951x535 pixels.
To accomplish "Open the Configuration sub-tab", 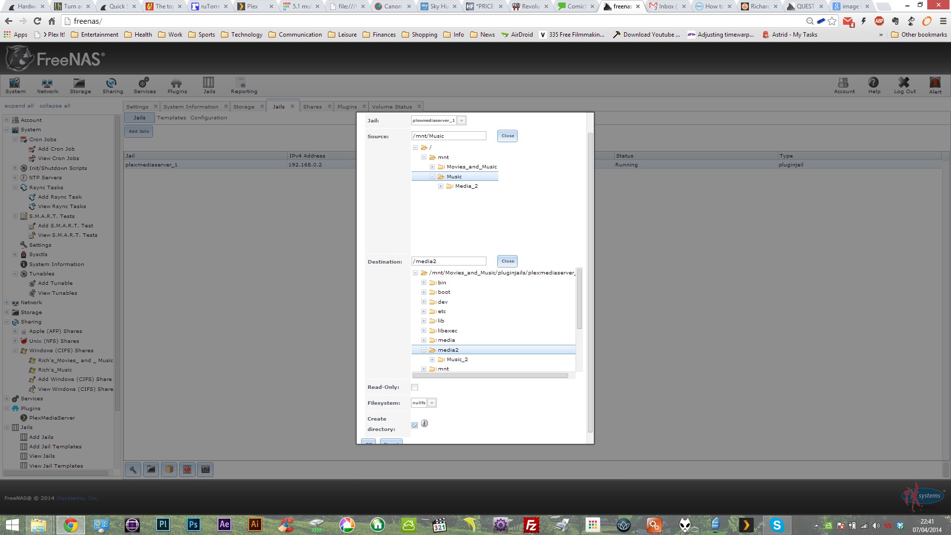I will click(x=209, y=118).
